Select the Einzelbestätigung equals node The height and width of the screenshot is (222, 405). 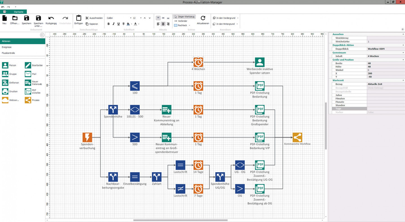coord(135,177)
